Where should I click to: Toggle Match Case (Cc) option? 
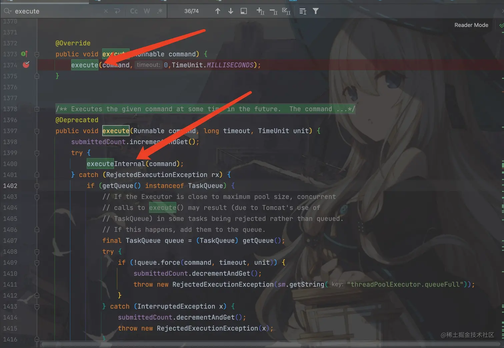pos(134,11)
